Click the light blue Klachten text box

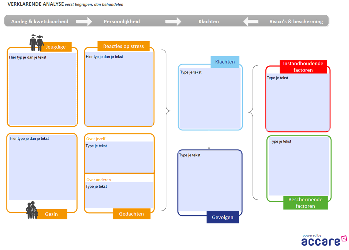[x=210, y=98]
